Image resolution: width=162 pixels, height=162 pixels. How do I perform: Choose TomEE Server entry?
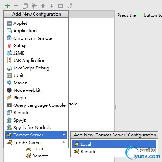(x=36, y=143)
